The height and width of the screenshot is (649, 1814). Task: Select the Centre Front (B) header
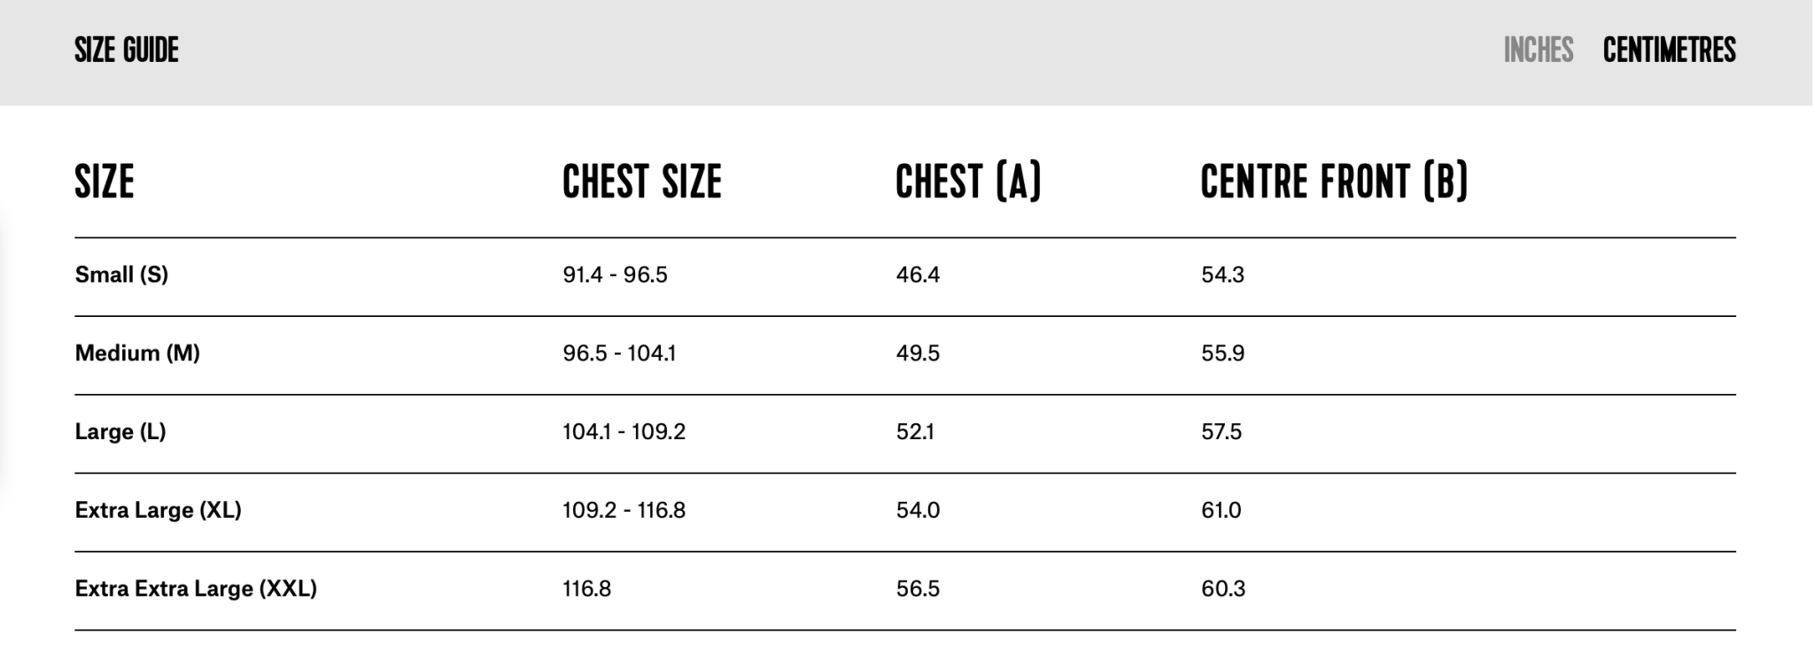[1334, 182]
